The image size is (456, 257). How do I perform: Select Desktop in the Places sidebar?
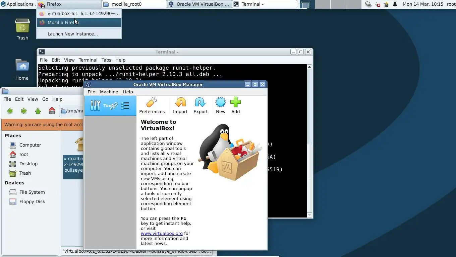point(28,164)
